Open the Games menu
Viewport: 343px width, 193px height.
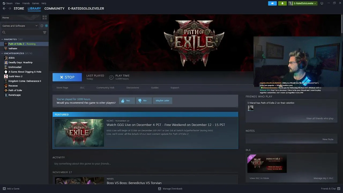pyautogui.click(x=35, y=3)
